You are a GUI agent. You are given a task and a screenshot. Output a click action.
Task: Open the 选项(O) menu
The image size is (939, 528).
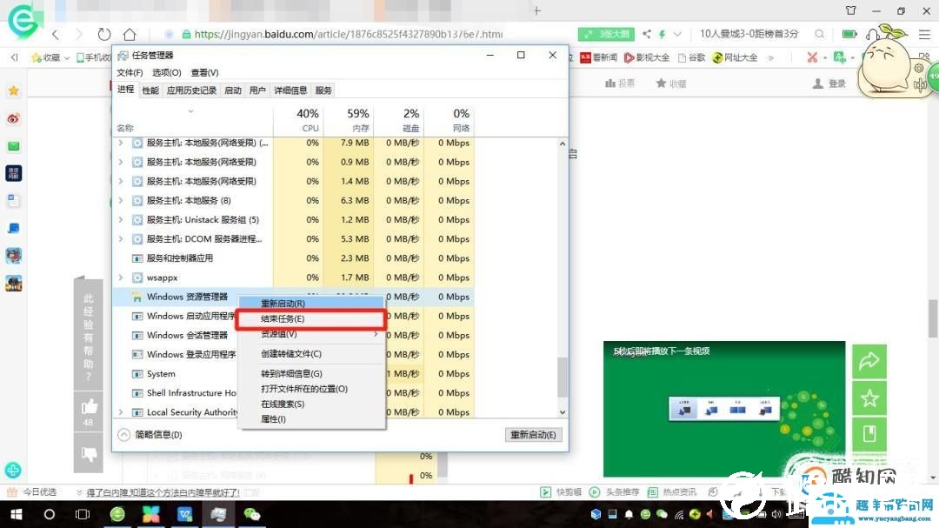(166, 72)
